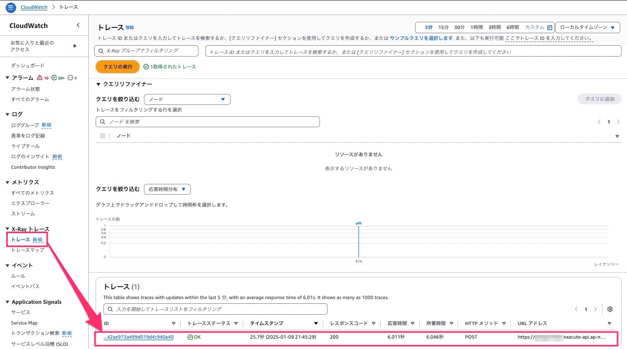
Task: Click ここでトレース ID を入力してください link
Action: click(x=549, y=38)
